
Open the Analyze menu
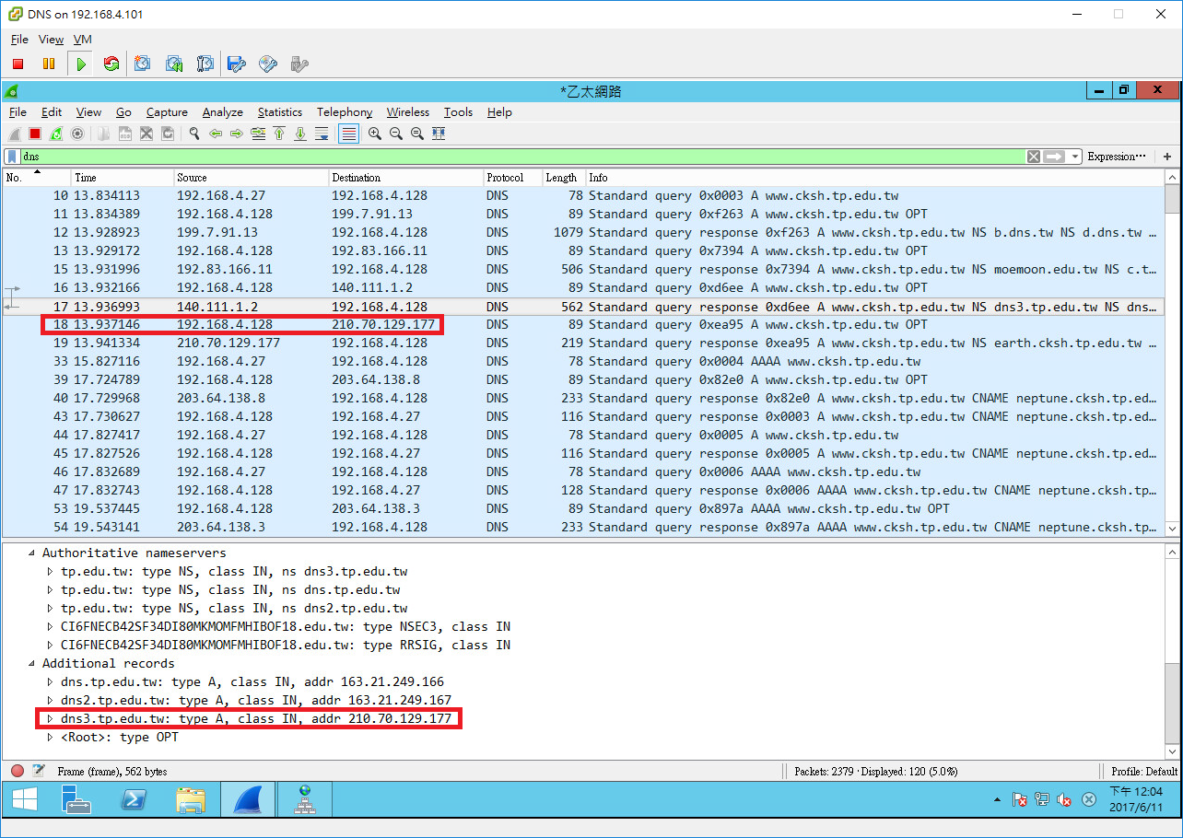223,112
